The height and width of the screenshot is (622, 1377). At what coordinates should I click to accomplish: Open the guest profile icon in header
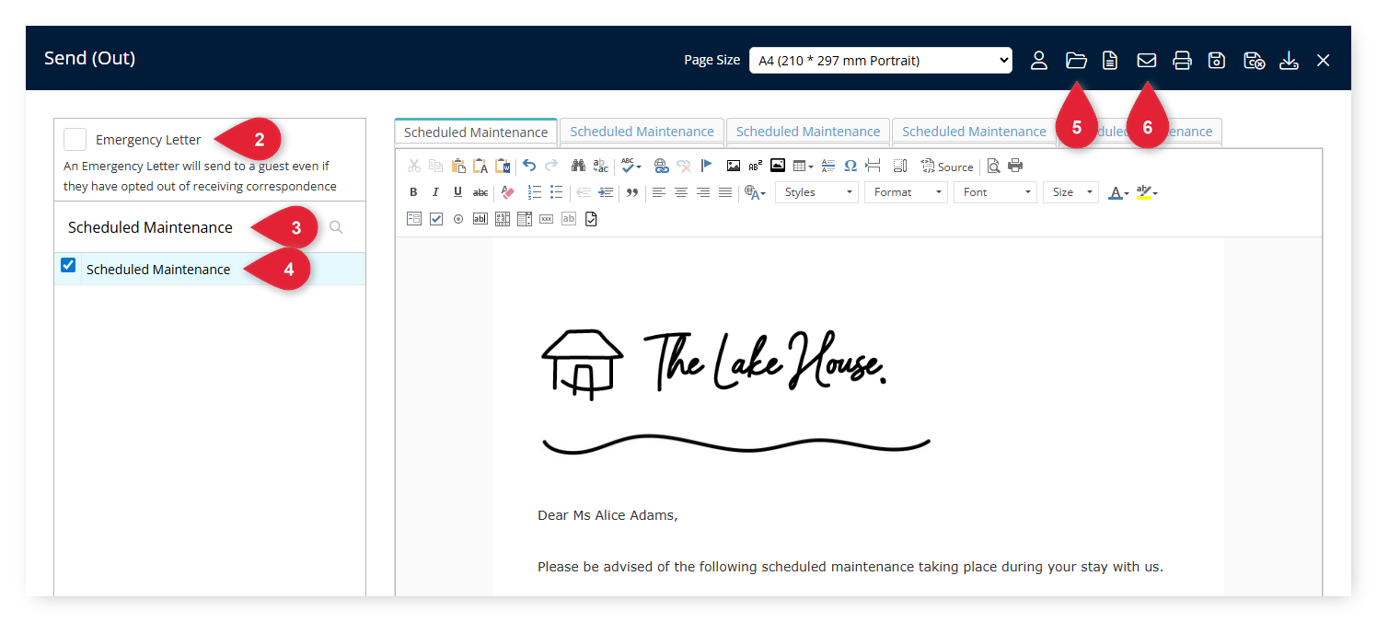(x=1039, y=61)
